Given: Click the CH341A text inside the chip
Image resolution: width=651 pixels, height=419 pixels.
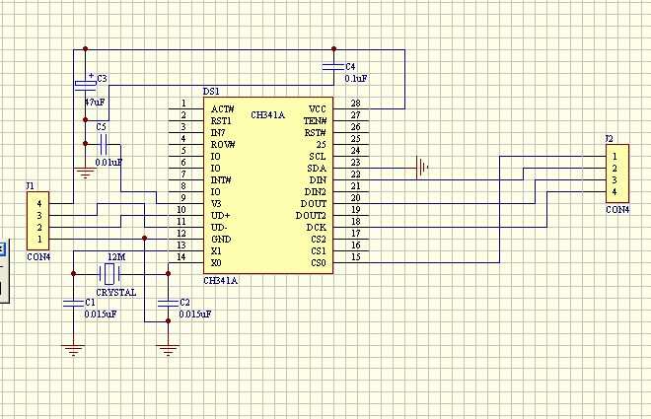Looking at the screenshot, I should coord(267,115).
